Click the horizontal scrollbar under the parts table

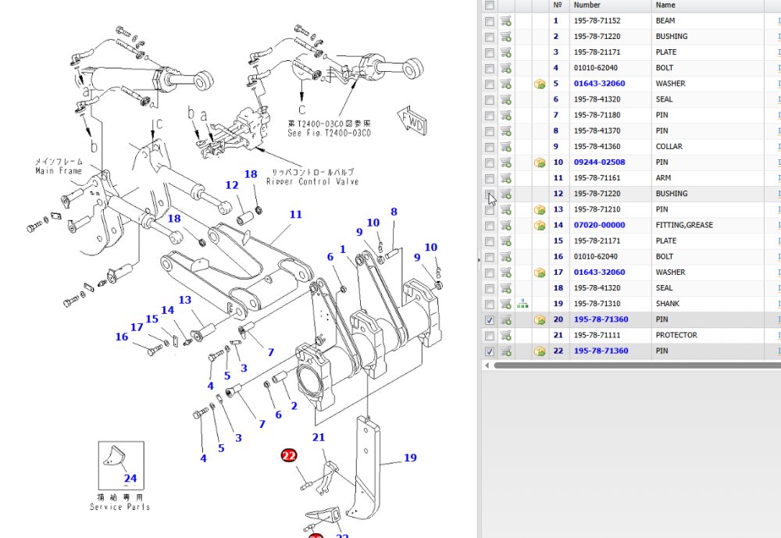[x=637, y=365]
